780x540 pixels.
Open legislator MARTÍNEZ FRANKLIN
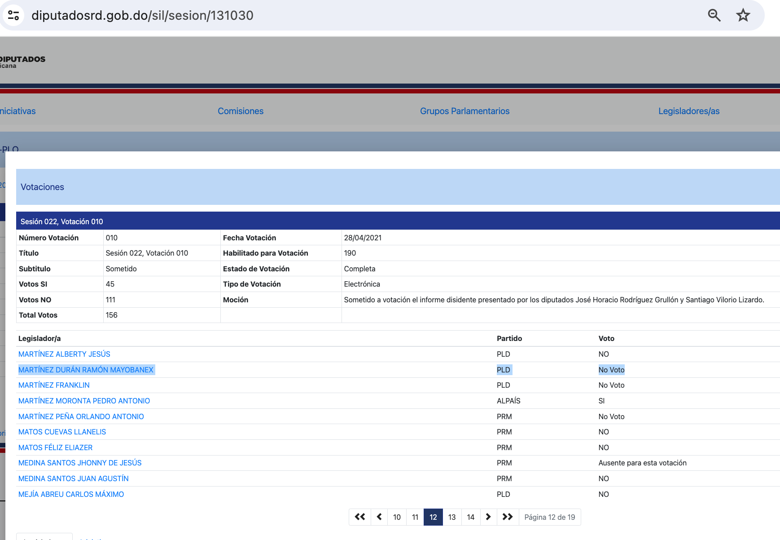point(54,385)
